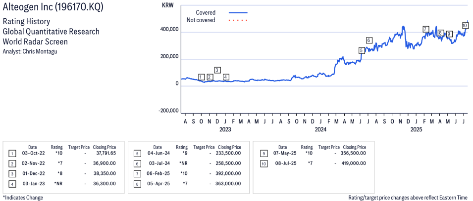Click the blue Covered legend line sample
473x201 pixels.
point(238,13)
